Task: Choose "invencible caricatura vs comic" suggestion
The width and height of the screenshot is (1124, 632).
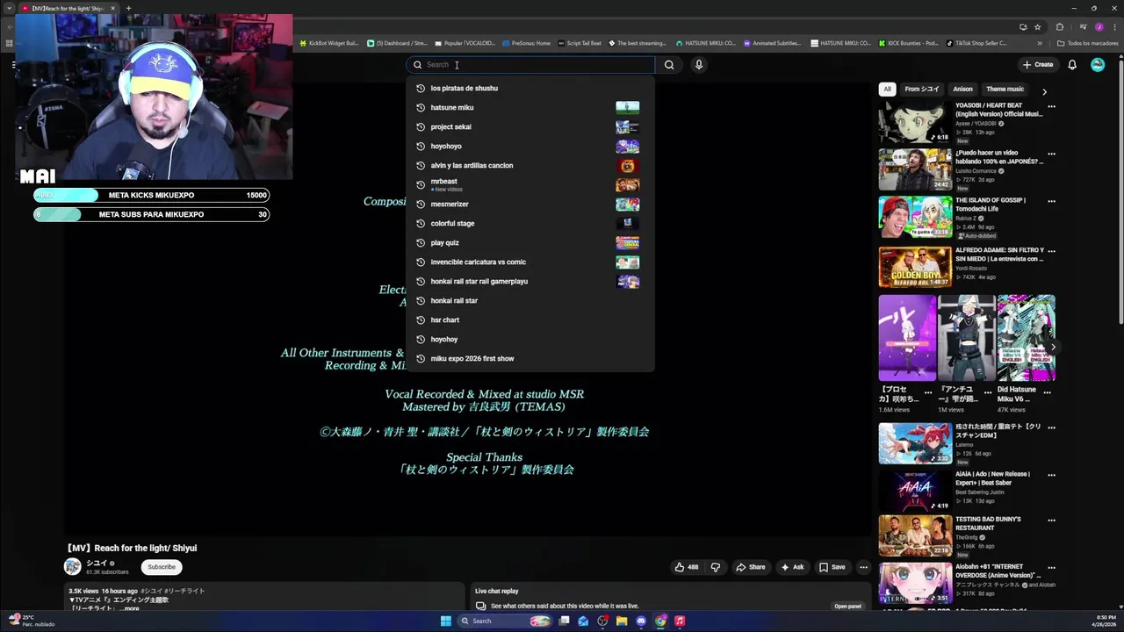Action: (530, 262)
